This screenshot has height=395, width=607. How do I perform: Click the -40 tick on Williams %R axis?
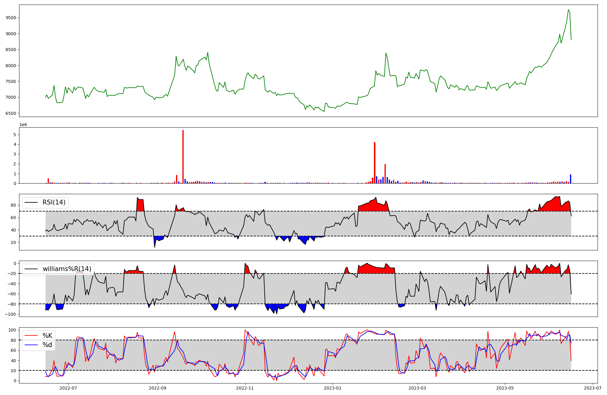(12, 284)
